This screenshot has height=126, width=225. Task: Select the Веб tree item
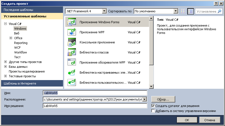(17, 33)
